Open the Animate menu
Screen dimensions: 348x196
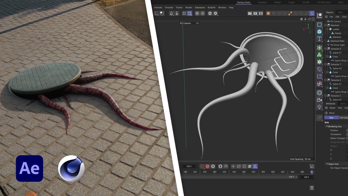[x=158, y=8]
